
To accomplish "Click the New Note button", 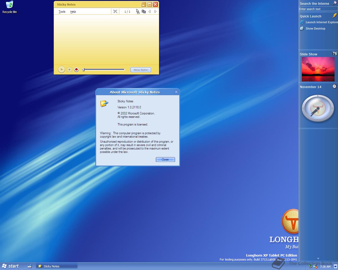I will (141, 70).
